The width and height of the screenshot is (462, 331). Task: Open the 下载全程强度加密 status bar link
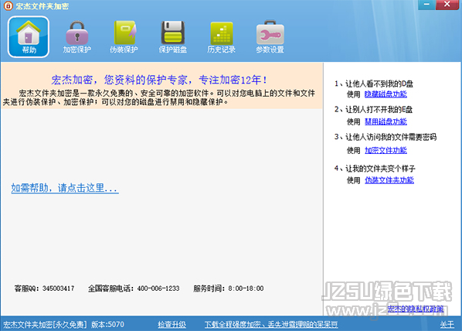271,325
